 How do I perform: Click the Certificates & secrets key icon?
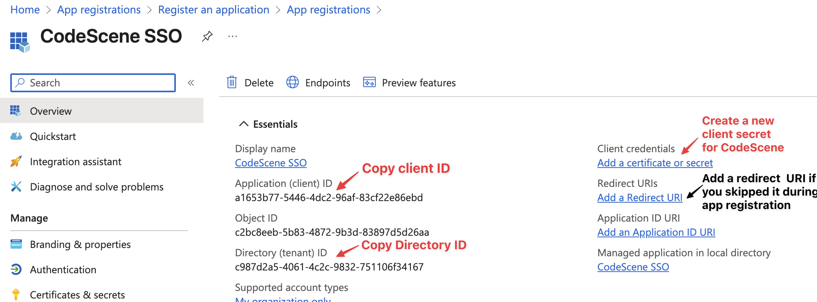(x=16, y=295)
